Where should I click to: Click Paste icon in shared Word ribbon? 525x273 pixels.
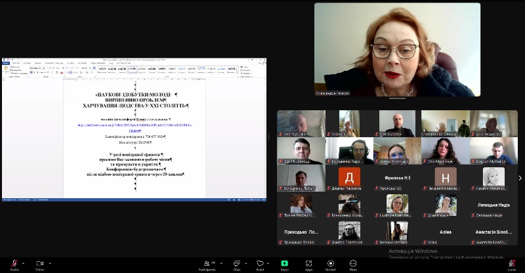(x=6, y=70)
